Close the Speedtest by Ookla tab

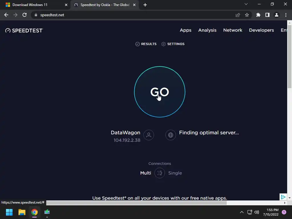click(134, 5)
